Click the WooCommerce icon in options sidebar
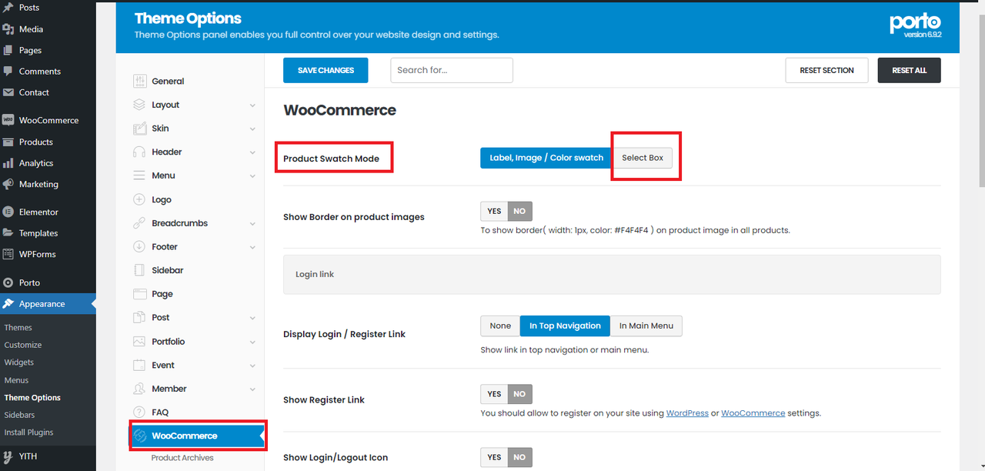The width and height of the screenshot is (985, 471). point(140,436)
